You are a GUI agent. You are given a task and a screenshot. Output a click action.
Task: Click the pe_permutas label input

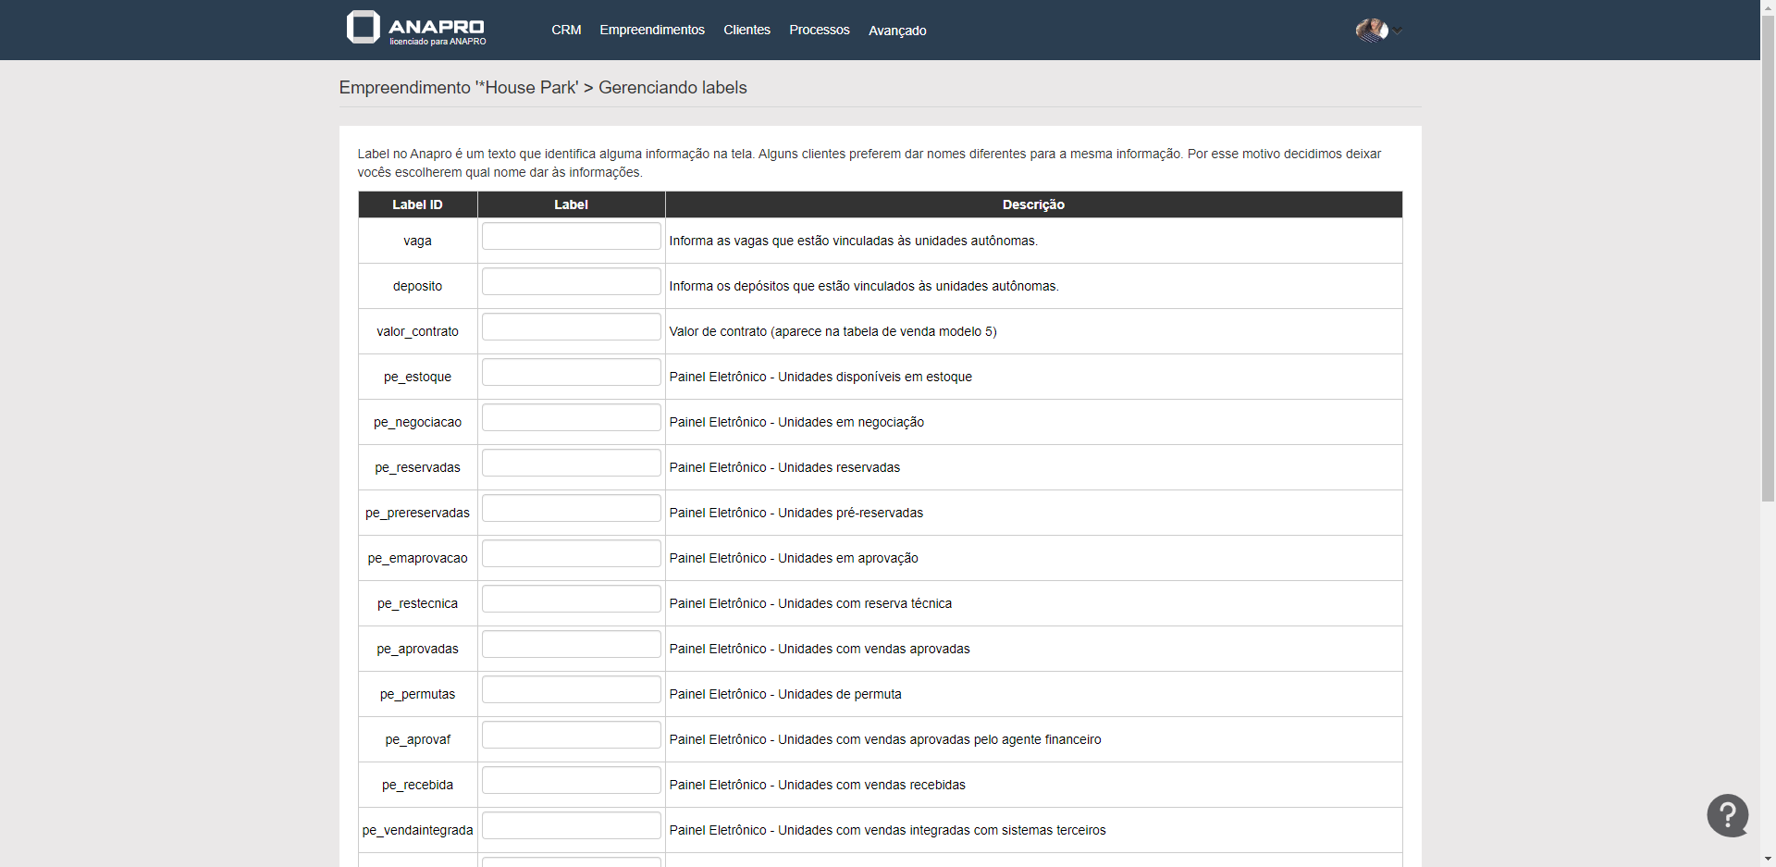pos(571,690)
